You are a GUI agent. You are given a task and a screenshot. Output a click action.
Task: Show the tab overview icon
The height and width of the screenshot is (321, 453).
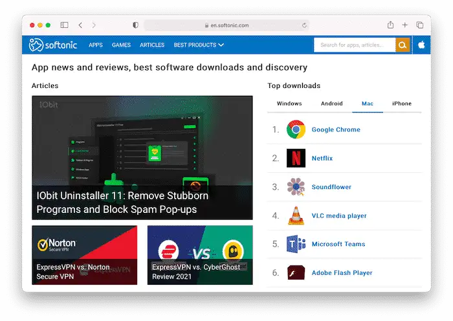[420, 25]
